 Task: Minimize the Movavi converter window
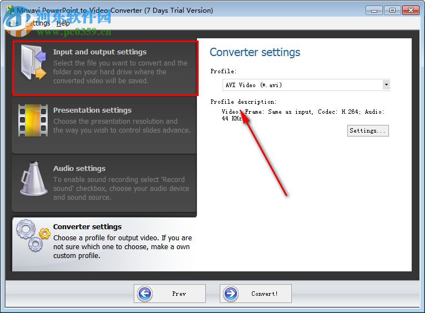click(374, 11)
